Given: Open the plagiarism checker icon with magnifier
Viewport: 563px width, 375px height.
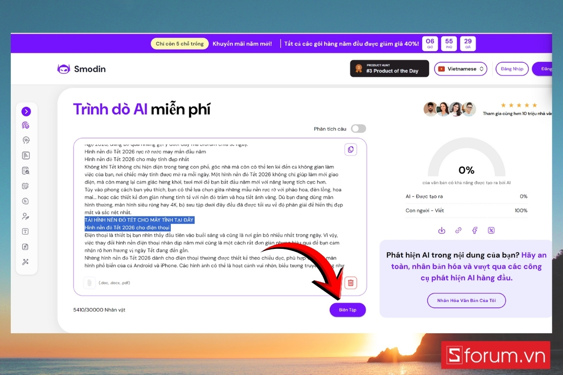Looking at the screenshot, I should click(26, 170).
